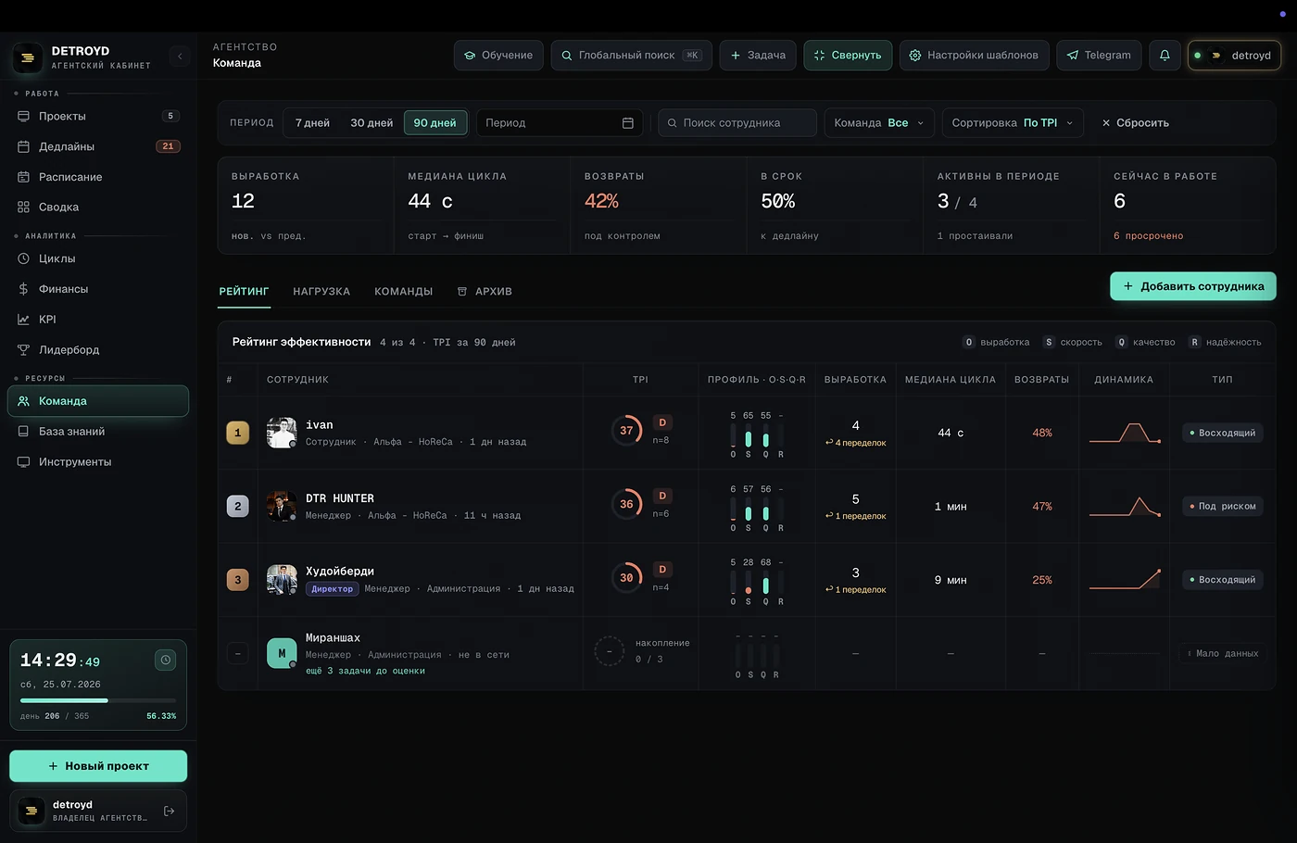1297x843 pixels.
Task: Click the Инструменты monitor icon
Action: coord(23,461)
